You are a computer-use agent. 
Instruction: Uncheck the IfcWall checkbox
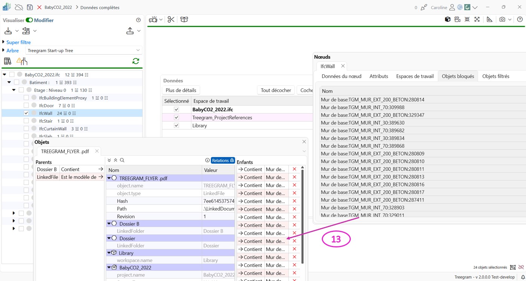pyautogui.click(x=26, y=113)
